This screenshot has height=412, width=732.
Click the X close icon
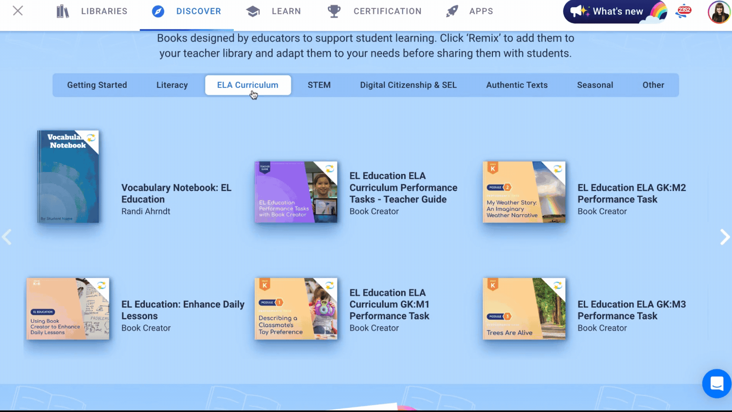coord(18,11)
